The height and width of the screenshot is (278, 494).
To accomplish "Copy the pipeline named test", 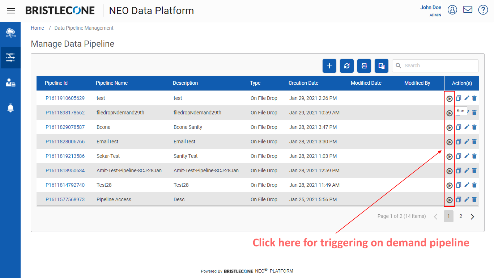I will [x=459, y=98].
